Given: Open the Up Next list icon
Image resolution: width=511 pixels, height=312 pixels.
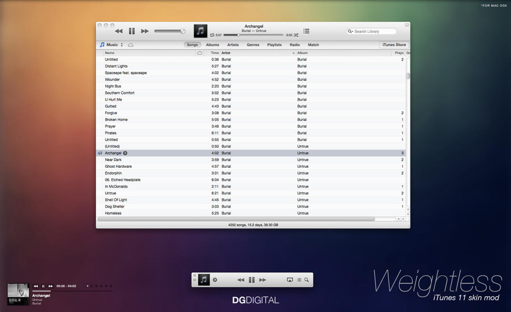Looking at the screenshot, I should [306, 31].
